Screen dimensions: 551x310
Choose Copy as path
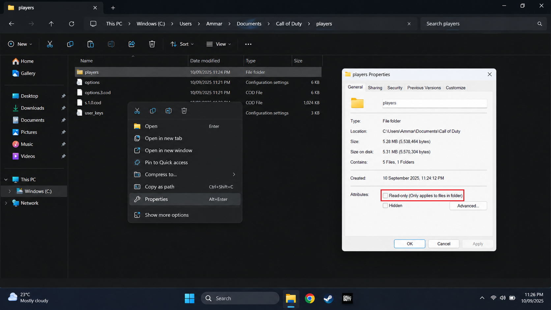tap(185, 187)
